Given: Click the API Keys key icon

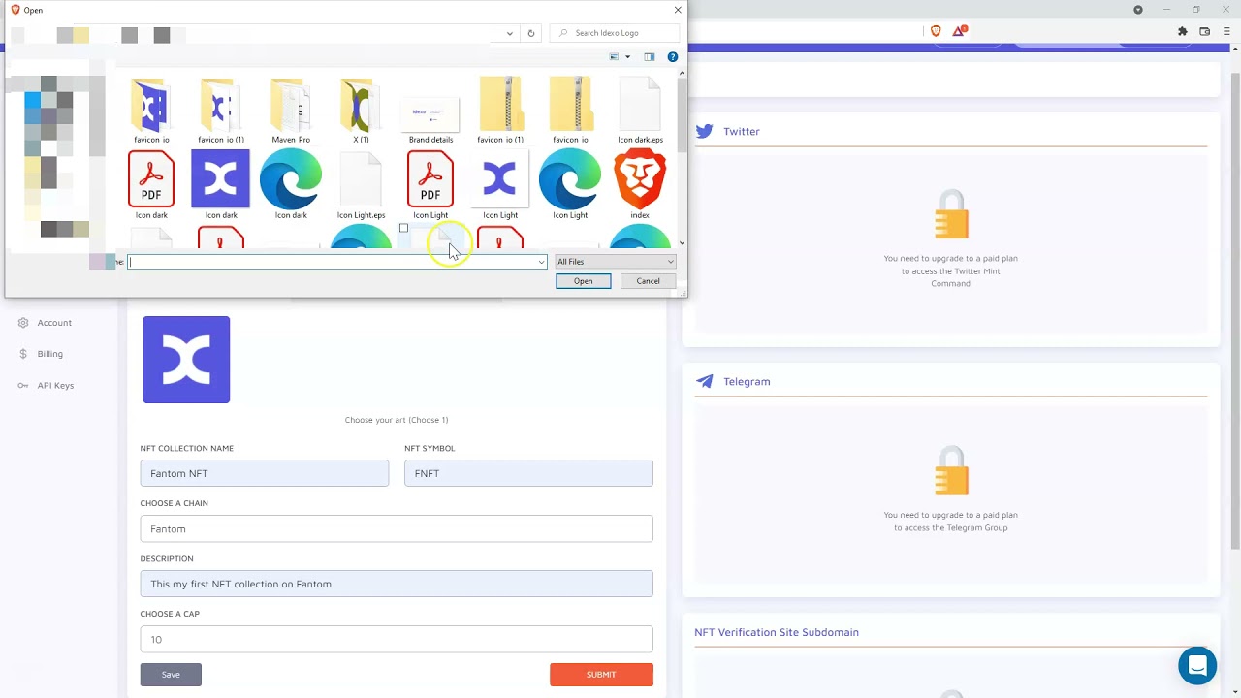Looking at the screenshot, I should [x=23, y=386].
